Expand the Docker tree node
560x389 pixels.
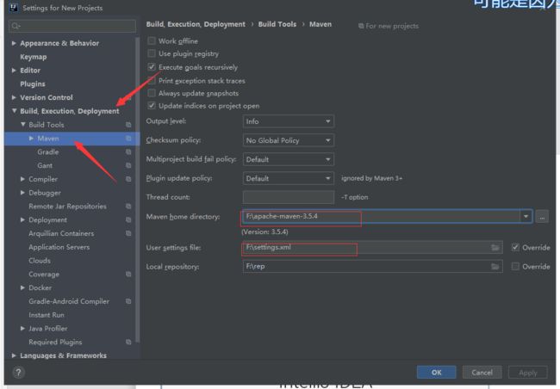pos(23,287)
